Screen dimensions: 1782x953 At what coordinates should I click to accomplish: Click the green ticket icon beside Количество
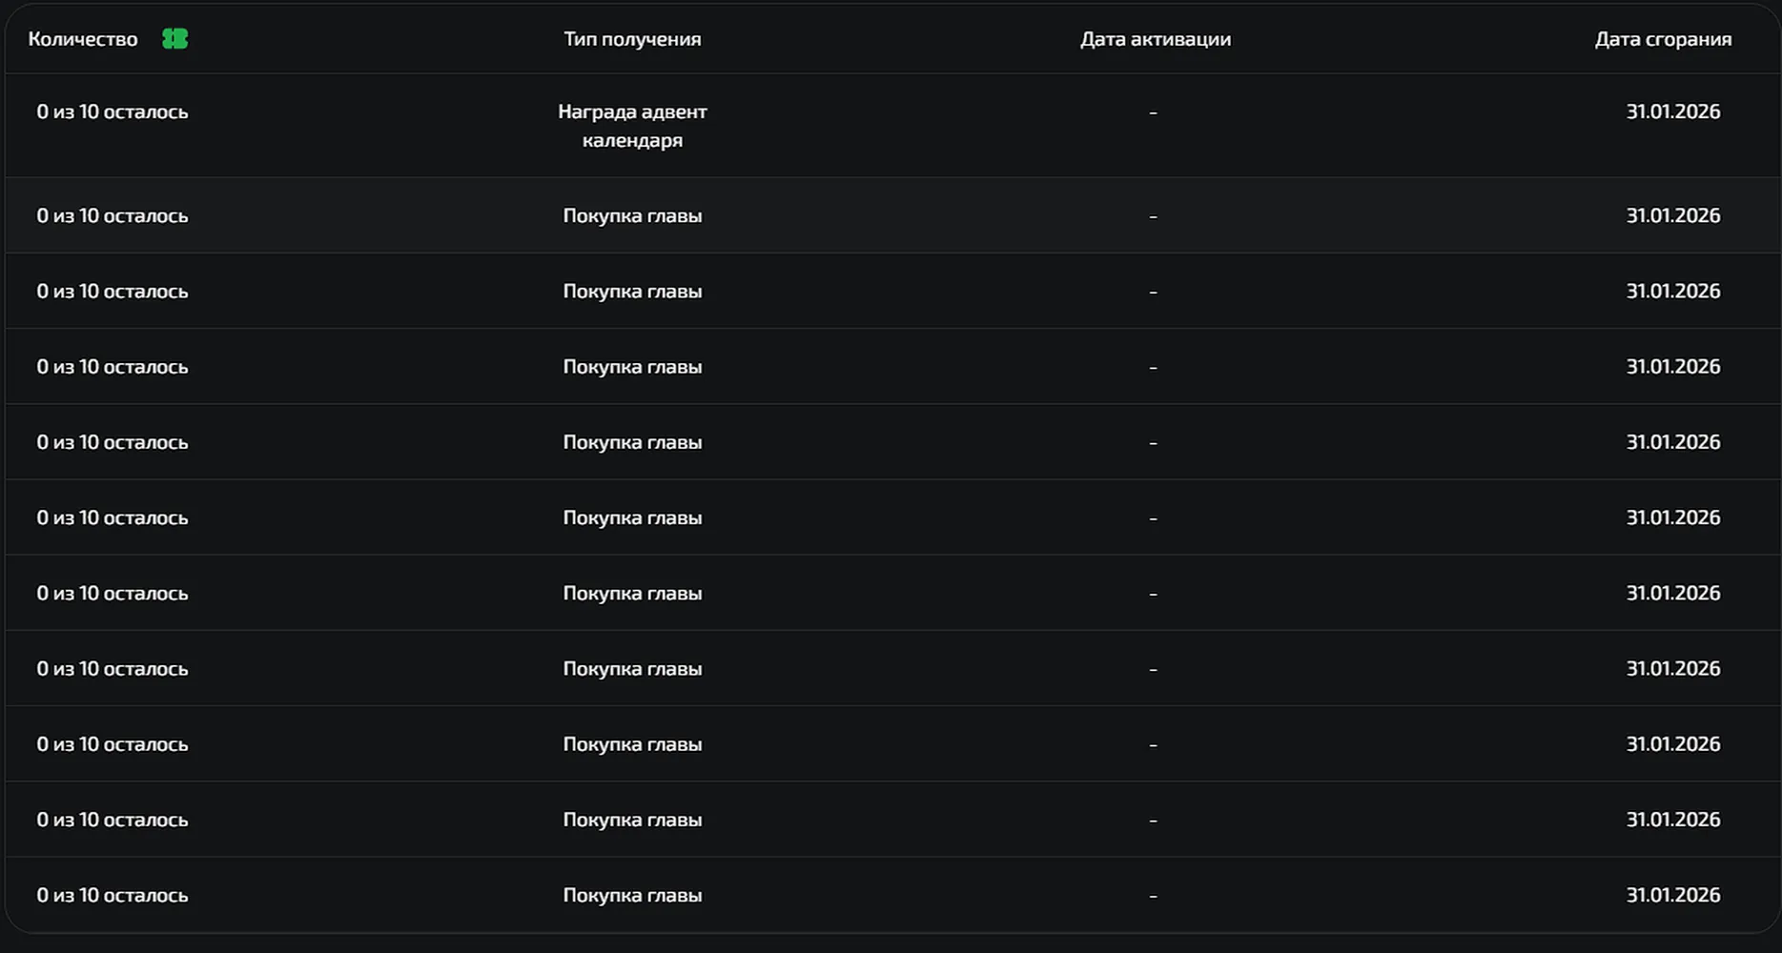174,39
